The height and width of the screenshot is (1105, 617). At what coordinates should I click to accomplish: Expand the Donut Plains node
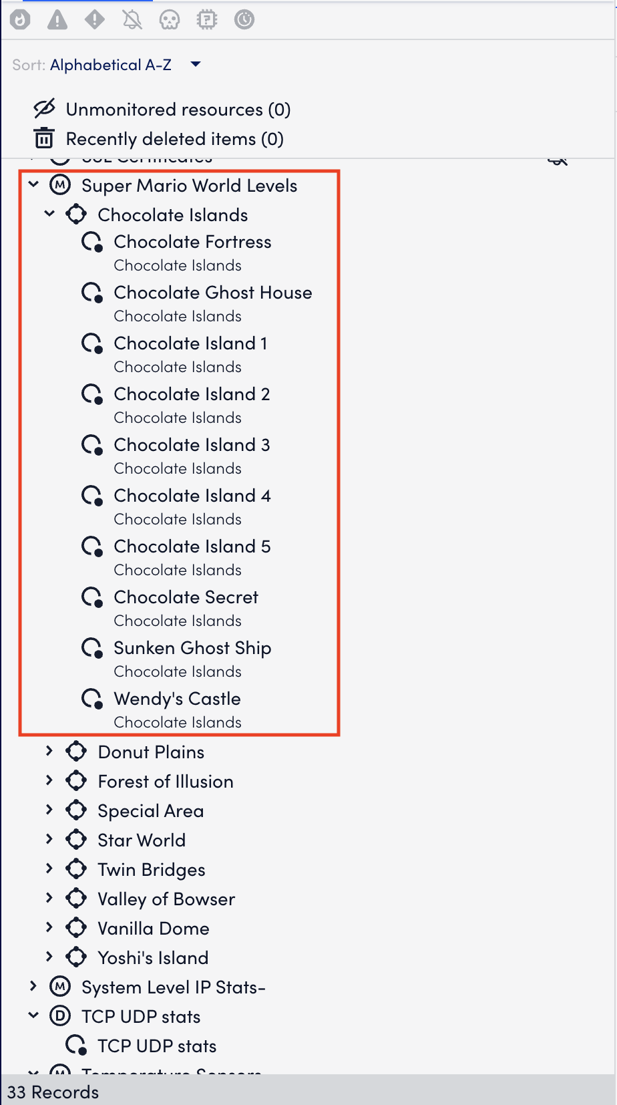point(49,751)
